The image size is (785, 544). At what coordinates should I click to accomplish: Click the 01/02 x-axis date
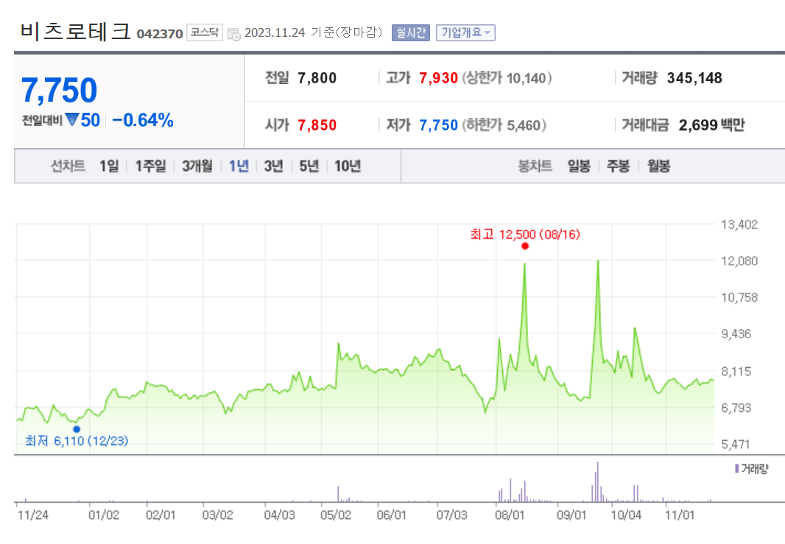point(104,515)
